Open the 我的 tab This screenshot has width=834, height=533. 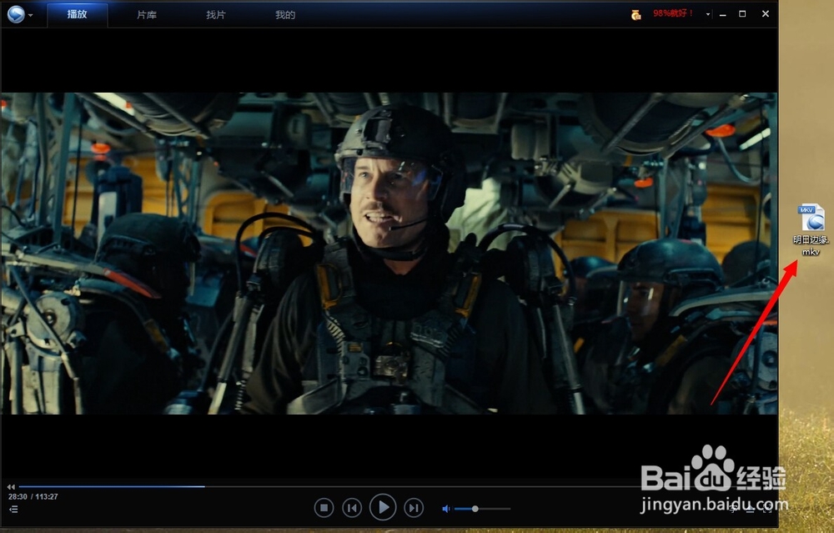click(285, 15)
